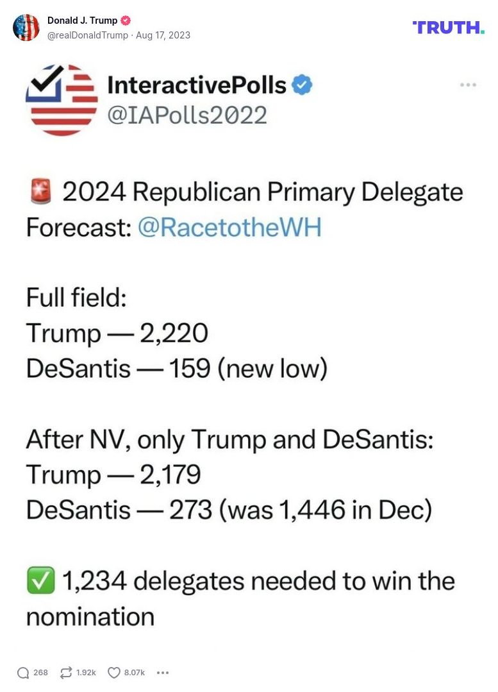
Task: Click the verified badge next to InteractivePolls
Action: (x=302, y=84)
